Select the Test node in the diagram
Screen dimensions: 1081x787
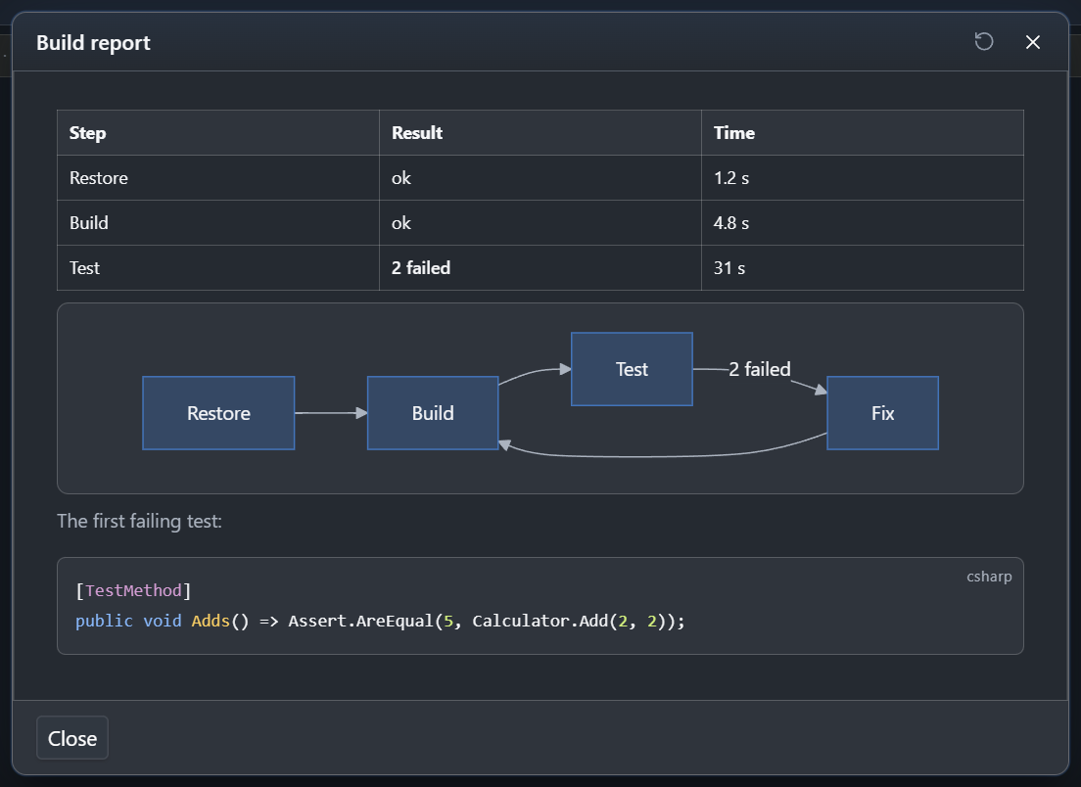pyautogui.click(x=632, y=369)
